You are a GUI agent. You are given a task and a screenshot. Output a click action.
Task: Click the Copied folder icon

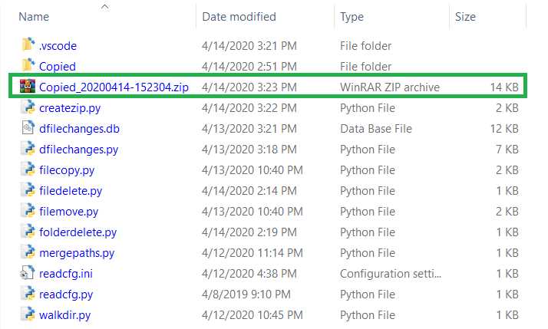(28, 65)
